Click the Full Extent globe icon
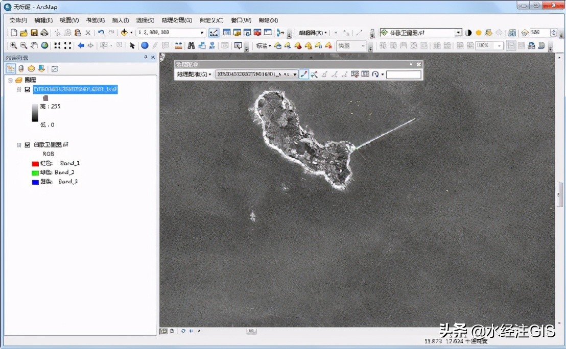 click(45, 45)
